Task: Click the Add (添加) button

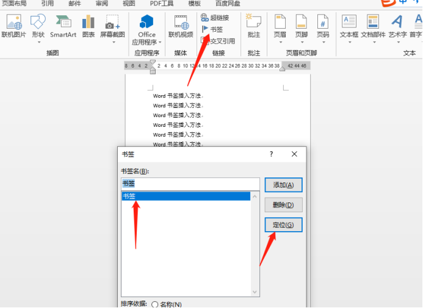Action: tap(283, 185)
